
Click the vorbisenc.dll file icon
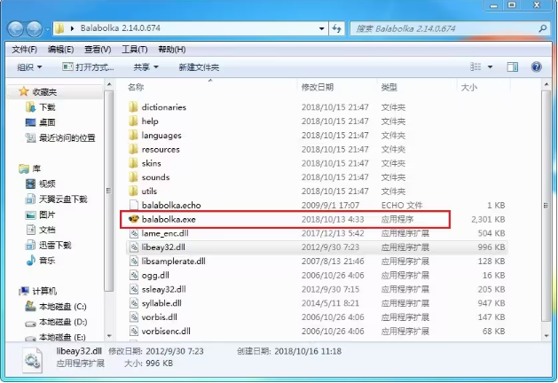coord(133,331)
